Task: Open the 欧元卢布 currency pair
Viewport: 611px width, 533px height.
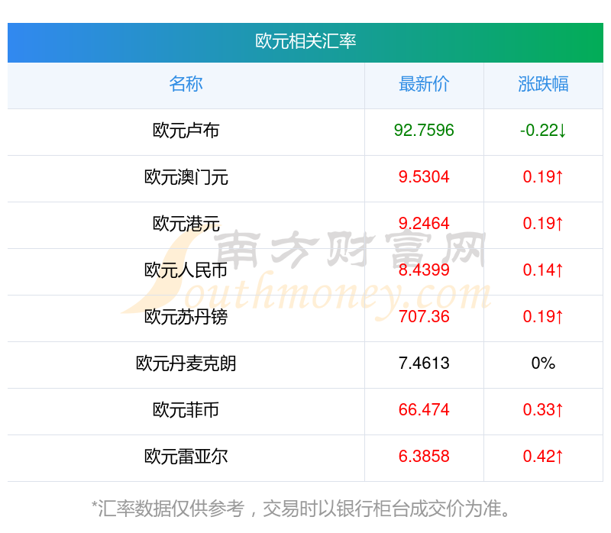Action: click(x=186, y=131)
